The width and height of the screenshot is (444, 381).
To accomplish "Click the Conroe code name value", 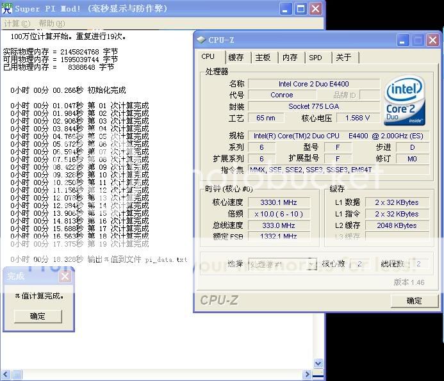I will [282, 95].
